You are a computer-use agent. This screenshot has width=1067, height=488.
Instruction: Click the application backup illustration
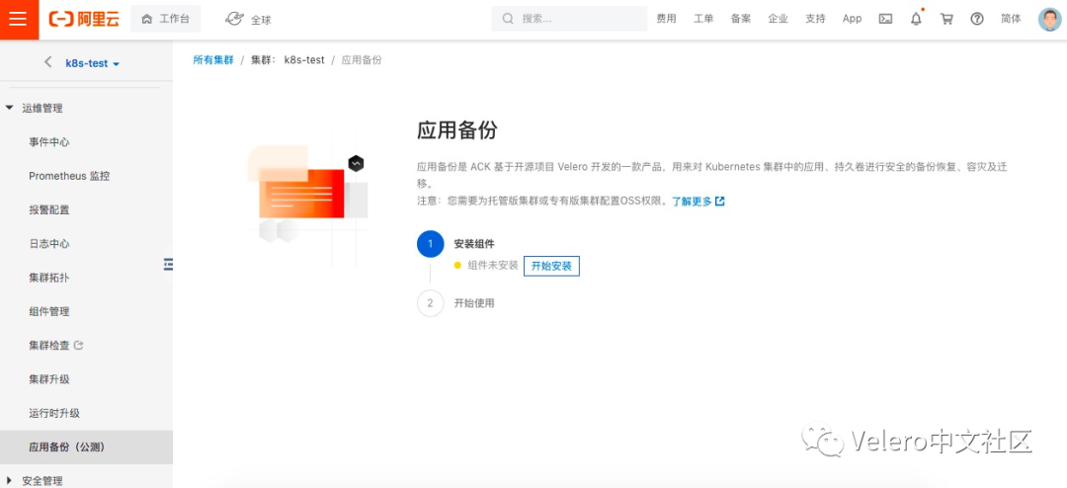[308, 199]
